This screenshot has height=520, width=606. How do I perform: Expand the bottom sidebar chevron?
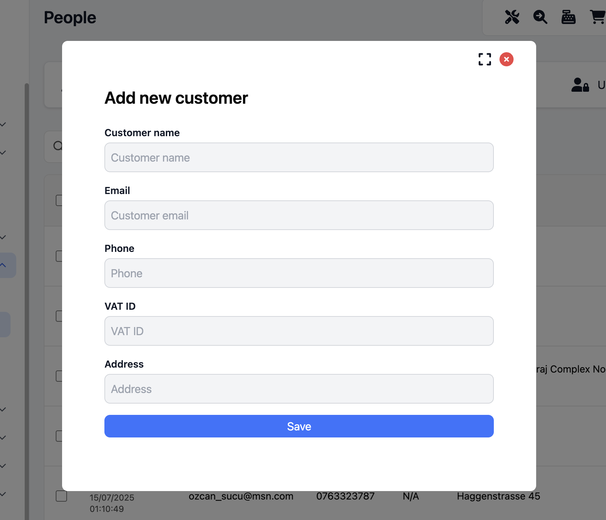tap(3, 494)
